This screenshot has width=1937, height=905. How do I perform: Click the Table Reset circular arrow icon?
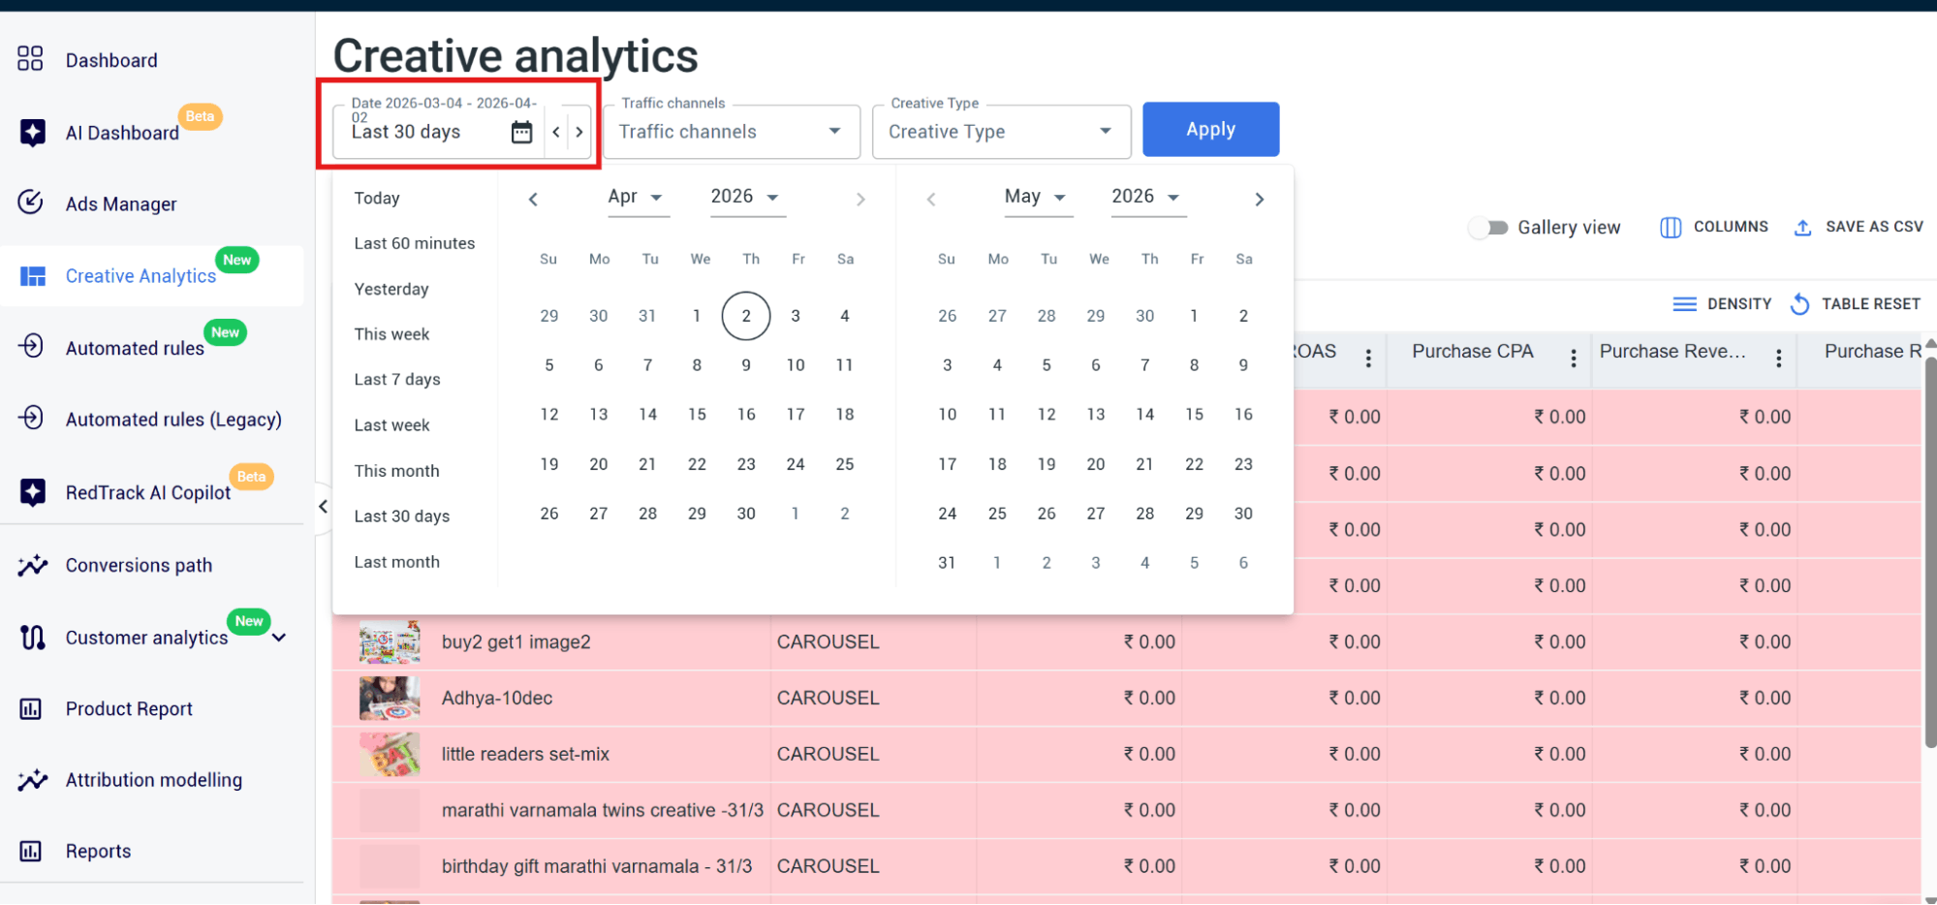1799,304
